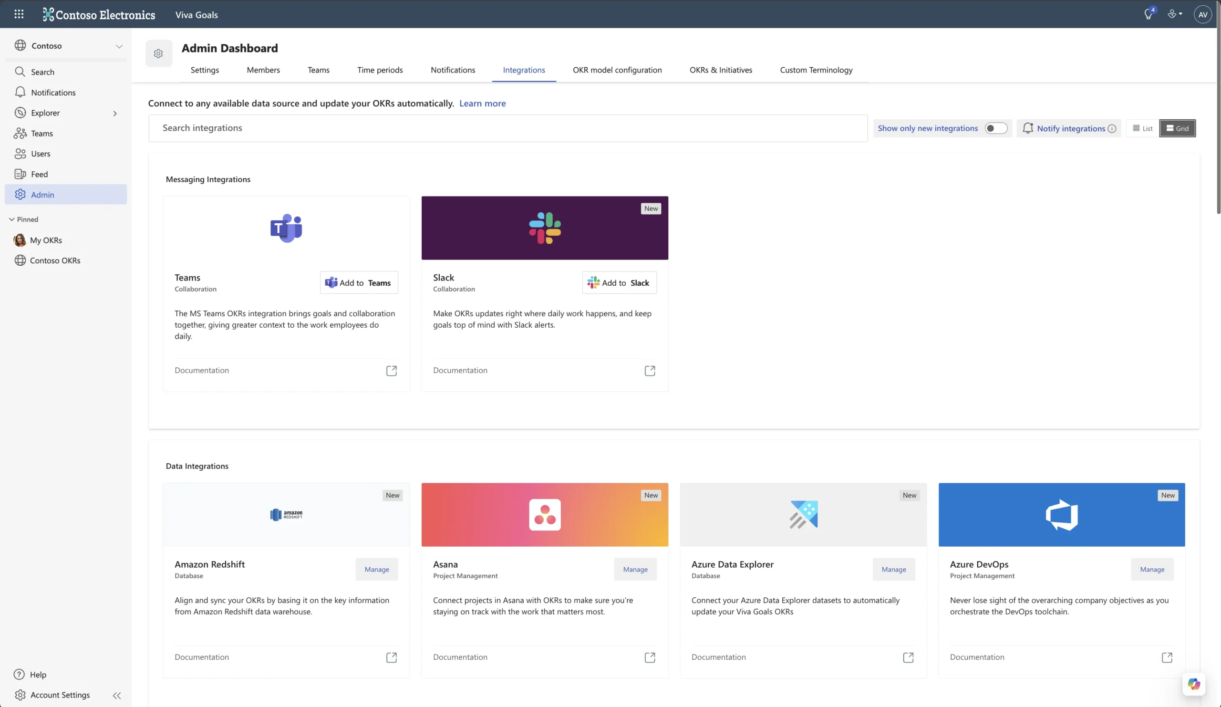Expand the Explorer sidebar item
Image resolution: width=1221 pixels, height=707 pixels.
[115, 113]
